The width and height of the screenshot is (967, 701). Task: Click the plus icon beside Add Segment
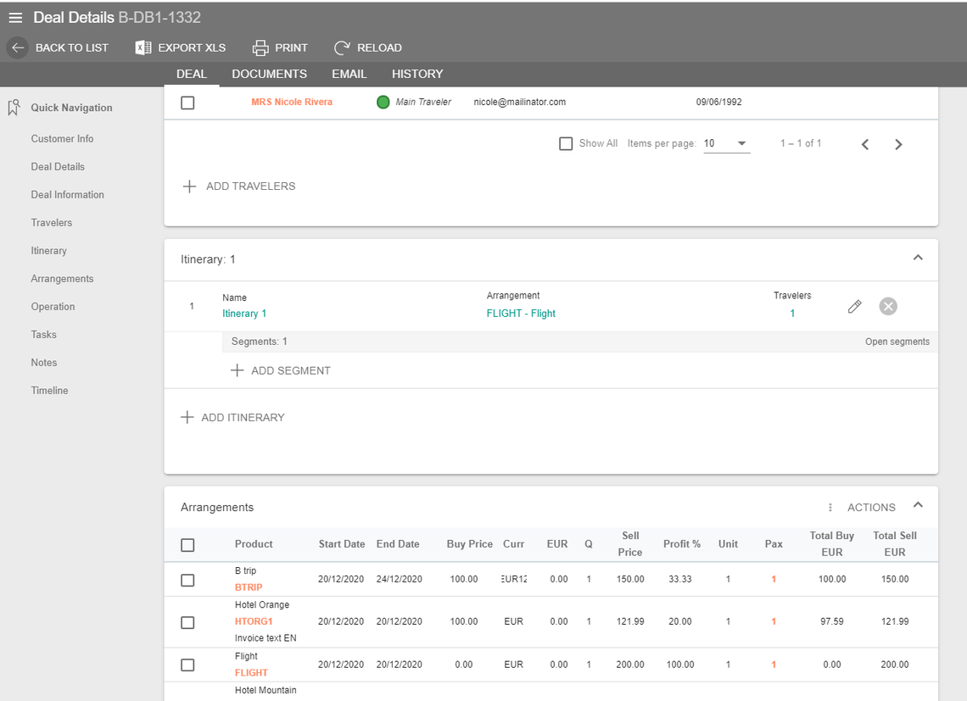pyautogui.click(x=237, y=370)
